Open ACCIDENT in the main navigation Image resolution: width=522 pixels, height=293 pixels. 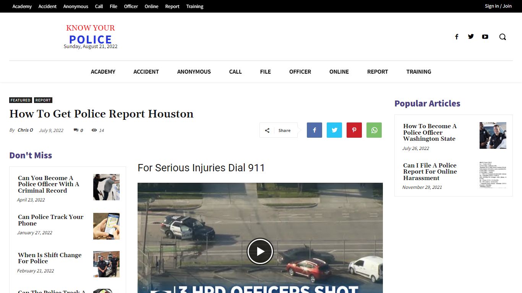coord(146,72)
